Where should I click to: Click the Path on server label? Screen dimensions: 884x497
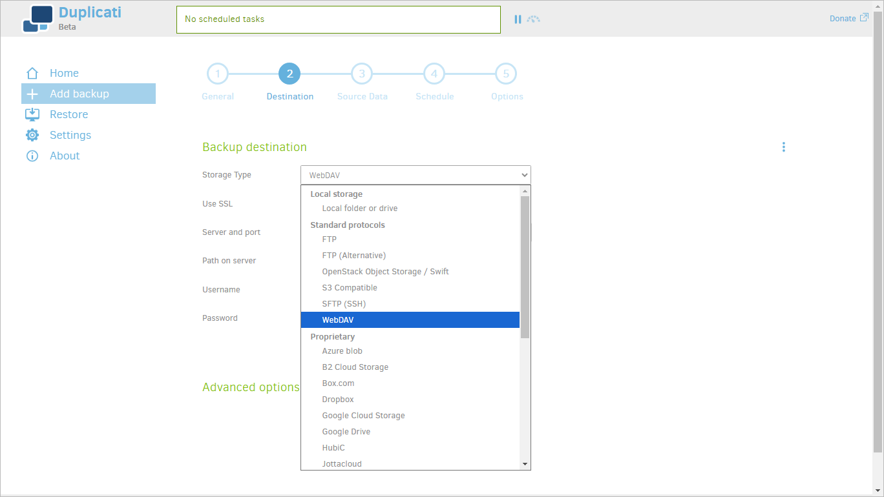229,261
